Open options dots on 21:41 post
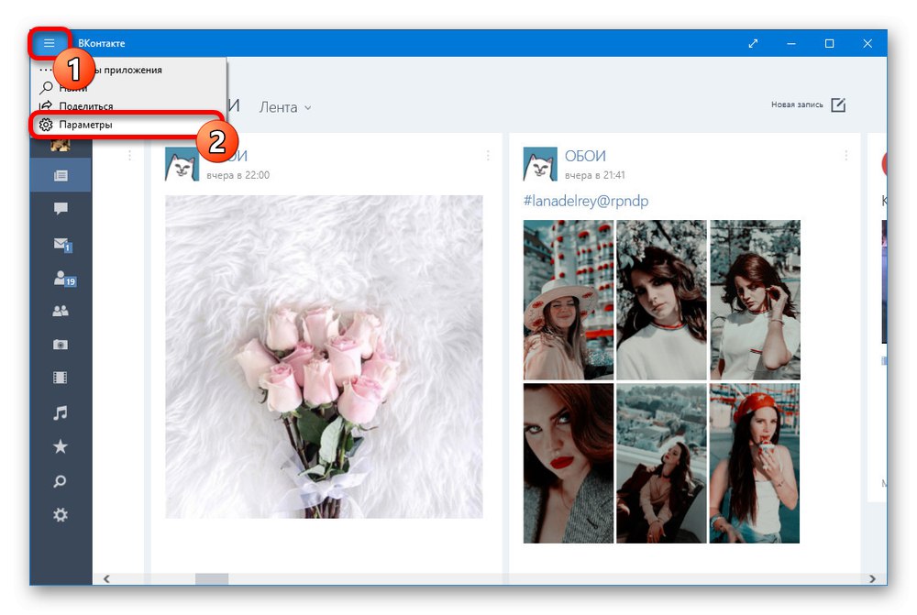The image size is (917, 615). click(x=845, y=155)
